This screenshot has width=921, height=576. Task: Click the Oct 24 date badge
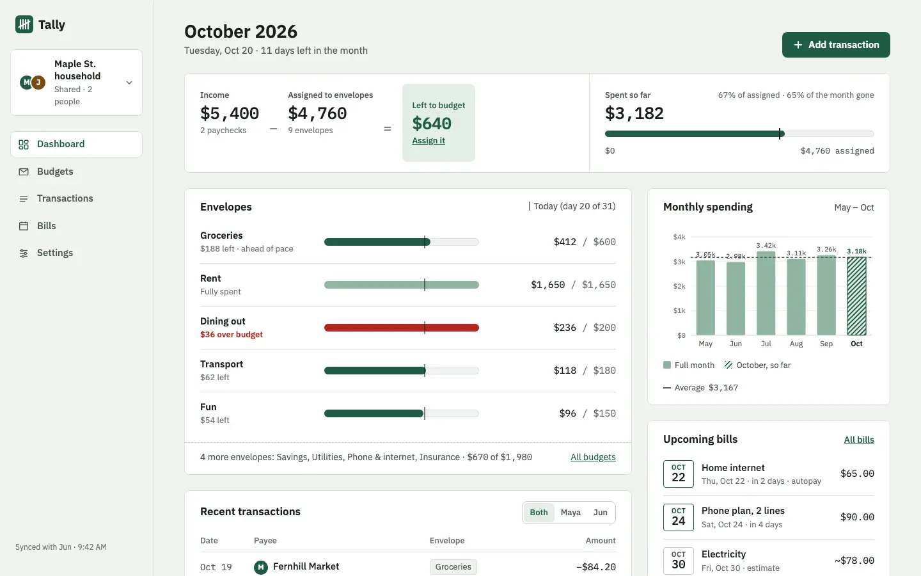(679, 517)
